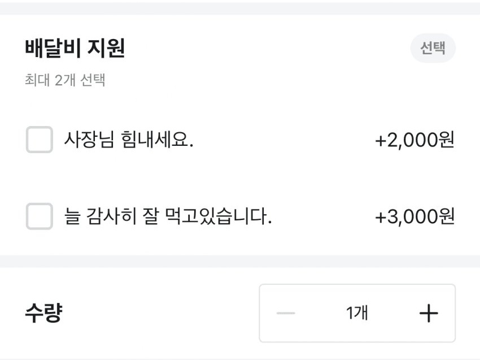Click the 선택 badge
Viewport: 480px width, 360px height.
[x=433, y=49]
